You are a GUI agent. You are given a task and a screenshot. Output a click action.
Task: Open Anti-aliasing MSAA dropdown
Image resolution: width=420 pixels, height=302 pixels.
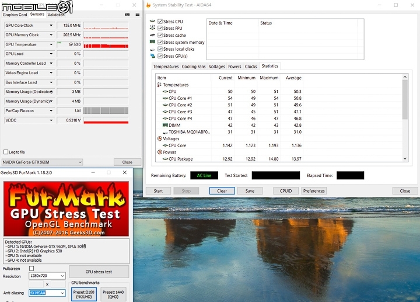click(47, 293)
